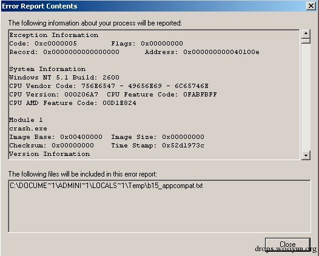The height and width of the screenshot is (256, 319).
Task: Close dialog with title bar X
Action: click(x=311, y=6)
